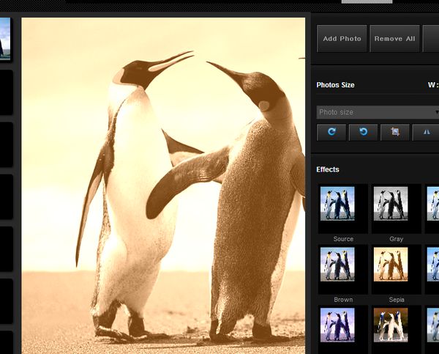This screenshot has width=439, height=354.
Task: Select the penguin thumbnail in left filmstrip
Action: tap(4, 38)
